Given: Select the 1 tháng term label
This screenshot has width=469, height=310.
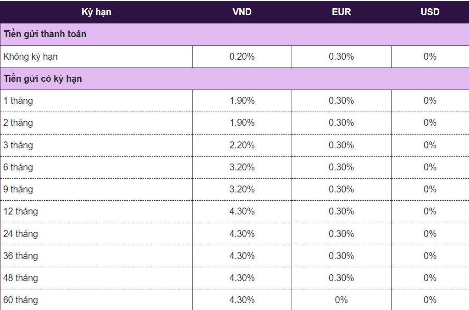Looking at the screenshot, I should (x=18, y=101).
